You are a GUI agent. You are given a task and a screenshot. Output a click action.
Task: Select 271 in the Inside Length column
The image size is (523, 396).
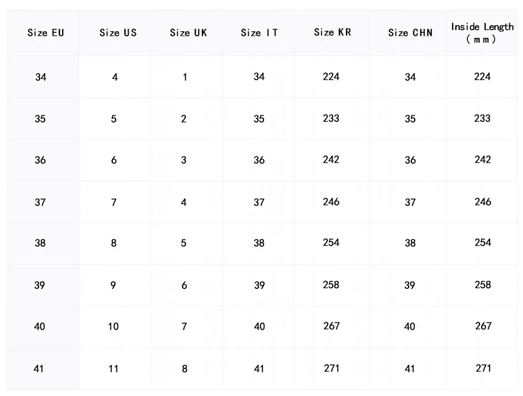pyautogui.click(x=483, y=368)
